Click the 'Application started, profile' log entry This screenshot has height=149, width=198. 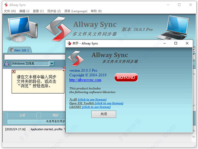[x=48, y=129]
